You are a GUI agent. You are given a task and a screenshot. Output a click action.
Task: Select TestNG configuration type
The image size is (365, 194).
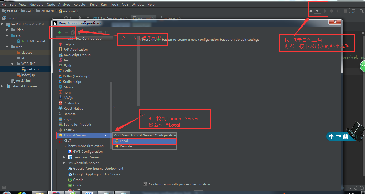click(x=83, y=130)
